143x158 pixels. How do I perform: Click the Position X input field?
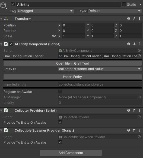click(x=74, y=25)
